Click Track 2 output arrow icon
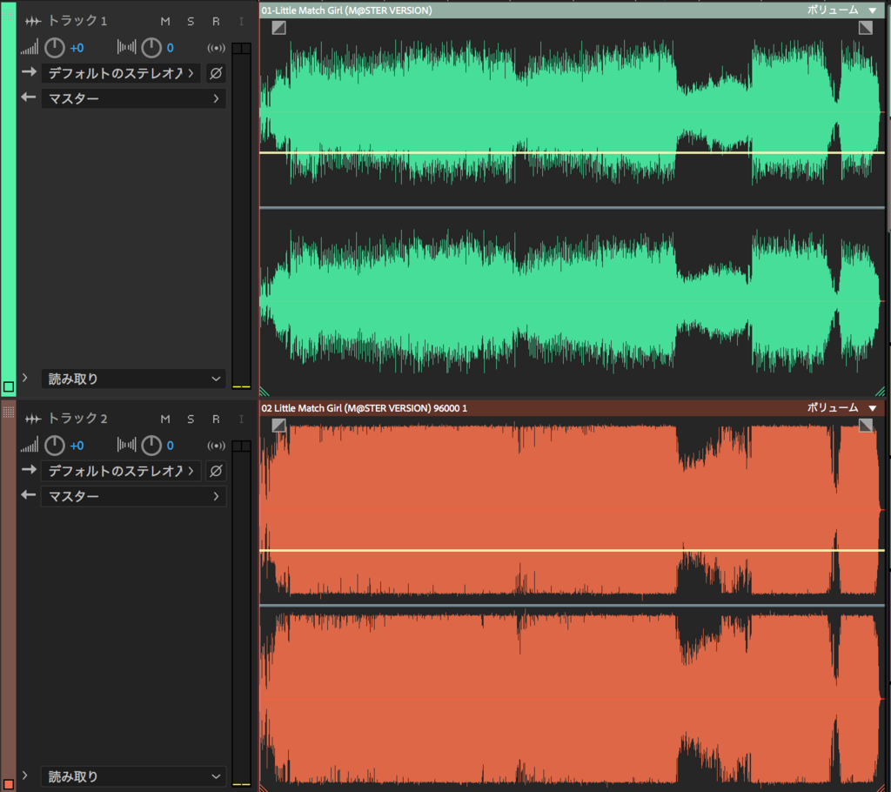This screenshot has width=891, height=792. (x=29, y=495)
